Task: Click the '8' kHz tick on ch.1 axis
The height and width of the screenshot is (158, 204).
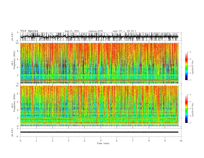Action: coord(18,51)
